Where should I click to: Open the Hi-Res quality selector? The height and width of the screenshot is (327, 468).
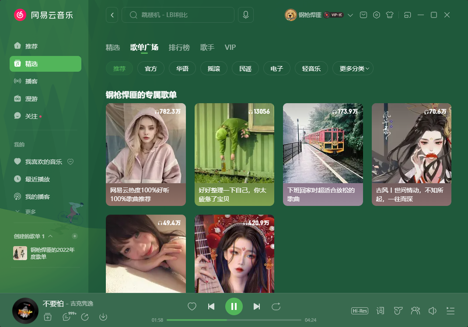pyautogui.click(x=360, y=311)
